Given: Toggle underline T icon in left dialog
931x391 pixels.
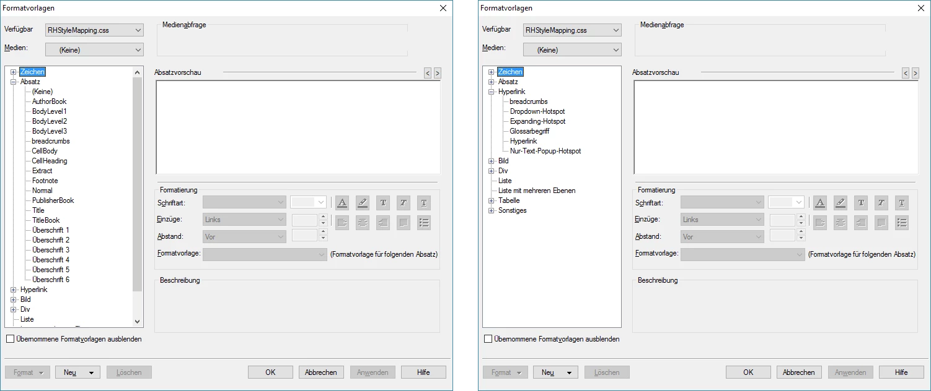Looking at the screenshot, I should 424,202.
